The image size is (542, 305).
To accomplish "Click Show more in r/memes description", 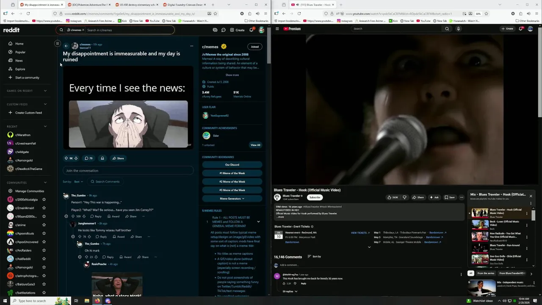I will pyautogui.click(x=232, y=75).
